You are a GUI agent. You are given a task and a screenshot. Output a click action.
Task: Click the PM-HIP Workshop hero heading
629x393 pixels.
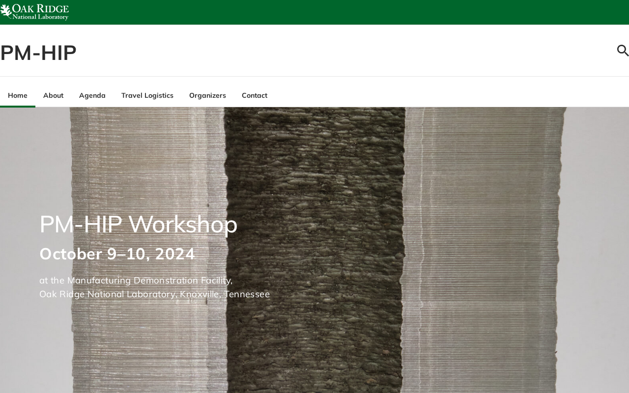point(139,224)
